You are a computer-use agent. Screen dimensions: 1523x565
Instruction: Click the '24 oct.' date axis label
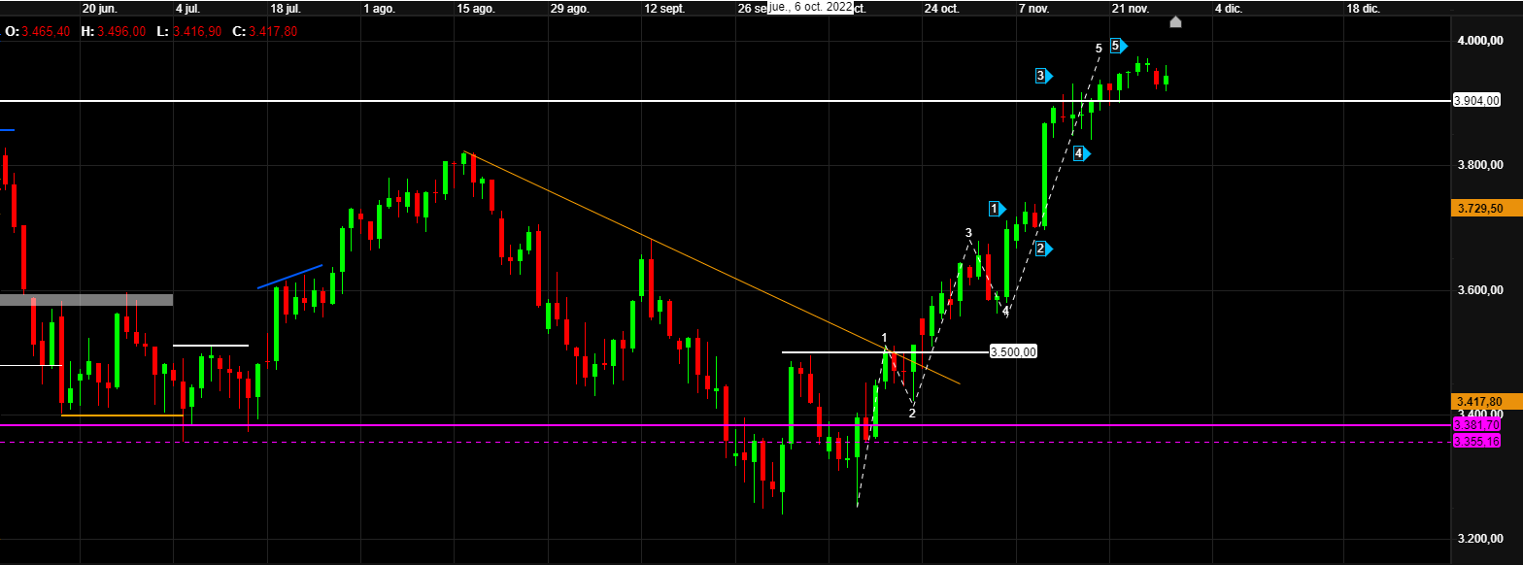pos(942,8)
